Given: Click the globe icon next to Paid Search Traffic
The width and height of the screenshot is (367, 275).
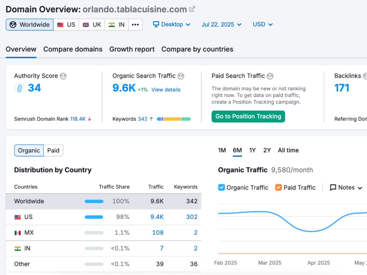Looking at the screenshot, I should 270,76.
